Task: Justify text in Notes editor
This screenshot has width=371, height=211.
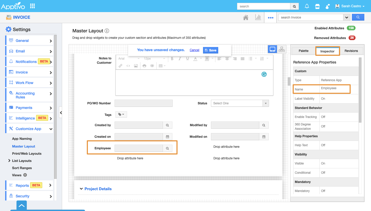Action: 242,59
